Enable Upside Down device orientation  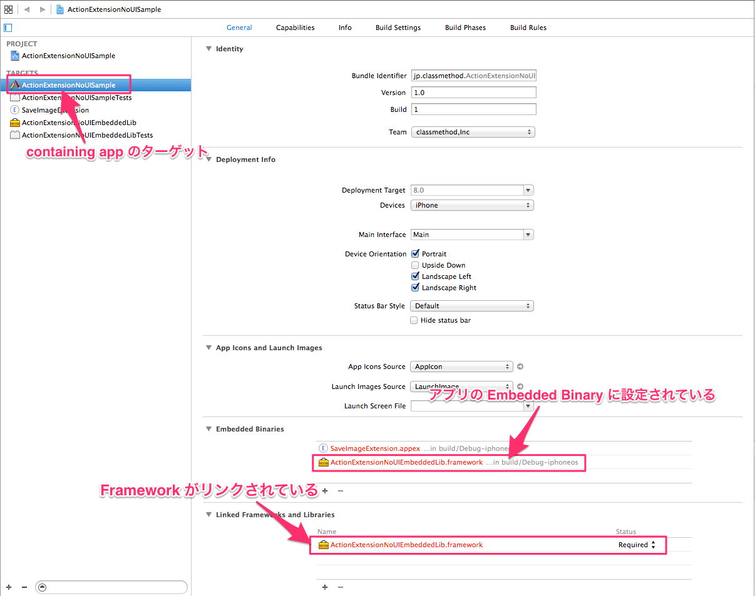(x=414, y=265)
